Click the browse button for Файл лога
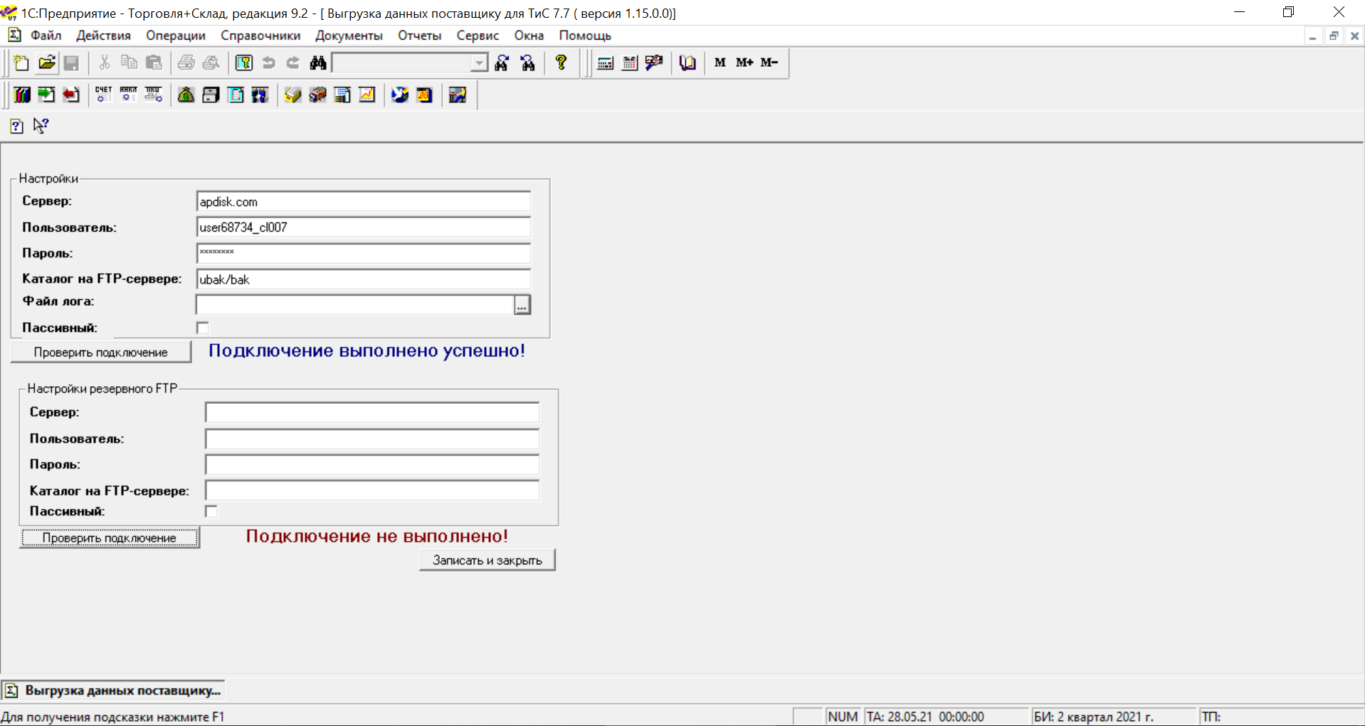 [522, 305]
